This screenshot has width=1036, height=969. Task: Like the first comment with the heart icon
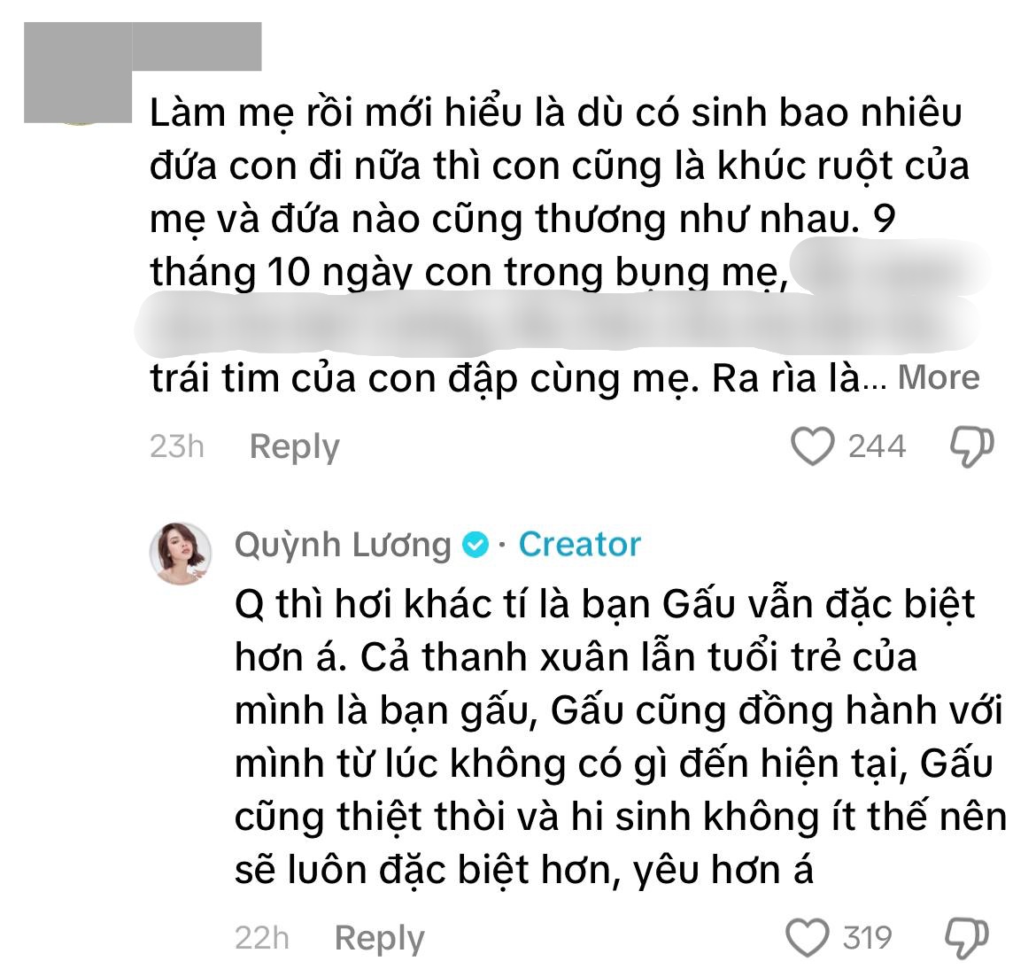pyautogui.click(x=811, y=446)
